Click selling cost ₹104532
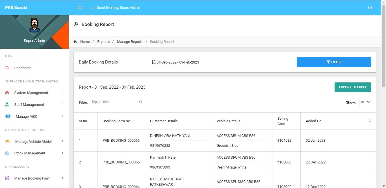 284,141
